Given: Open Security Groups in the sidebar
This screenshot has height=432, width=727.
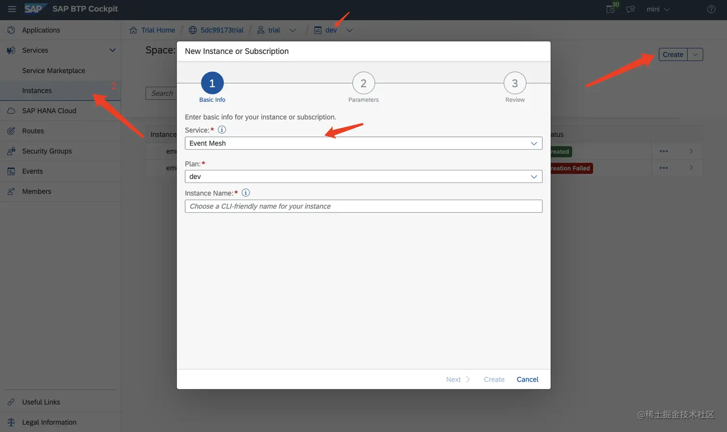Looking at the screenshot, I should click(60, 151).
